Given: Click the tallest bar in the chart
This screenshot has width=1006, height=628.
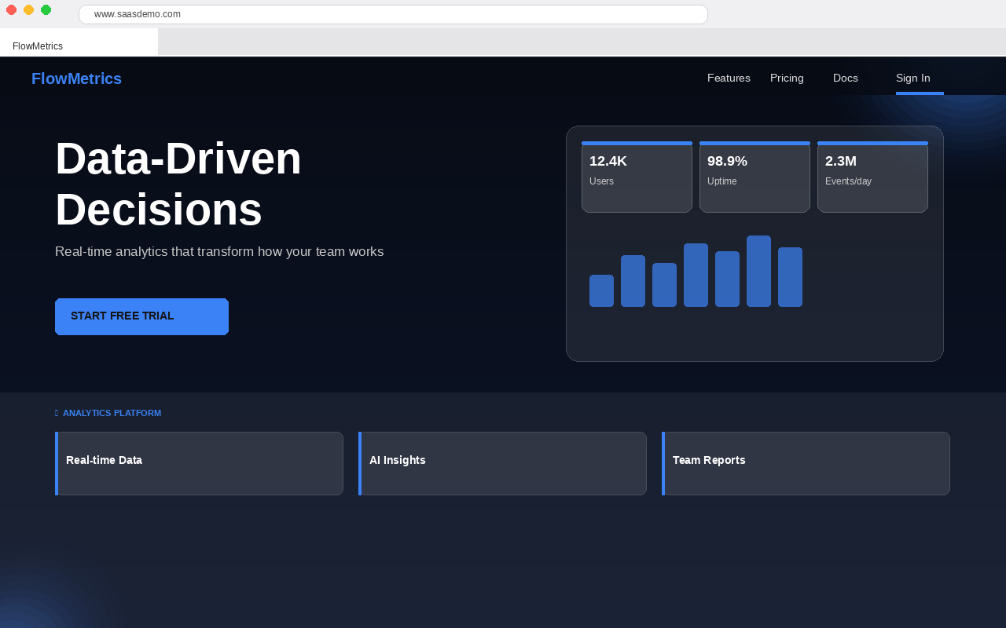Looking at the screenshot, I should coord(758,271).
